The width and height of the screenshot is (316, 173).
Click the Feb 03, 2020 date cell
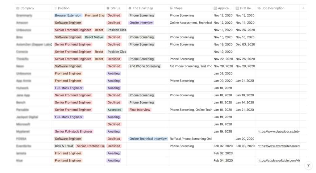pyautogui.click(x=245, y=146)
